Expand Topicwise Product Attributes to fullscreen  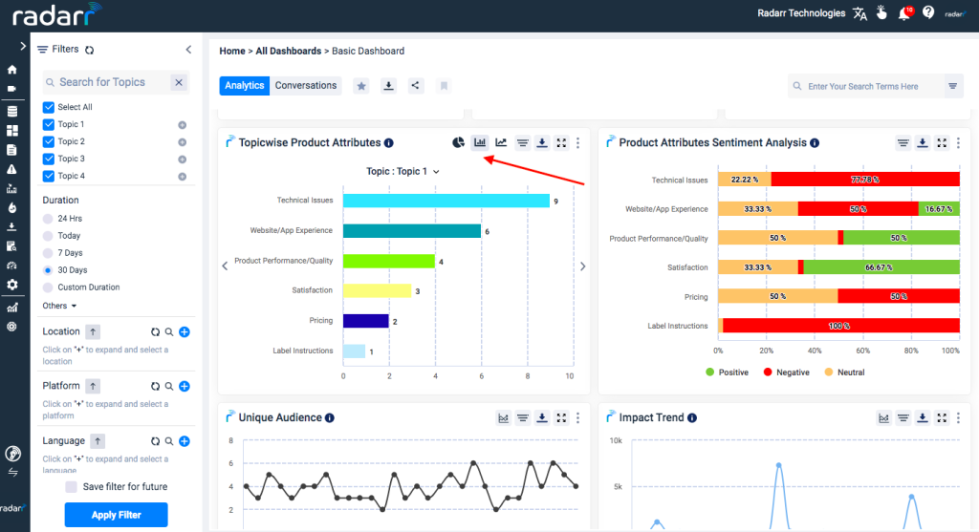pos(561,143)
